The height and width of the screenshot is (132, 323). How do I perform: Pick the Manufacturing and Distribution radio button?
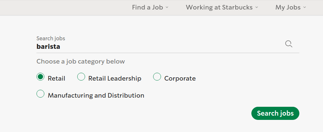coord(40,94)
